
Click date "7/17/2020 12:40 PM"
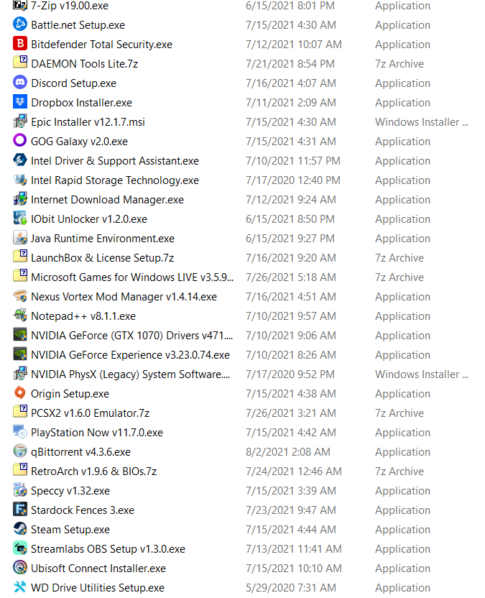click(x=293, y=181)
